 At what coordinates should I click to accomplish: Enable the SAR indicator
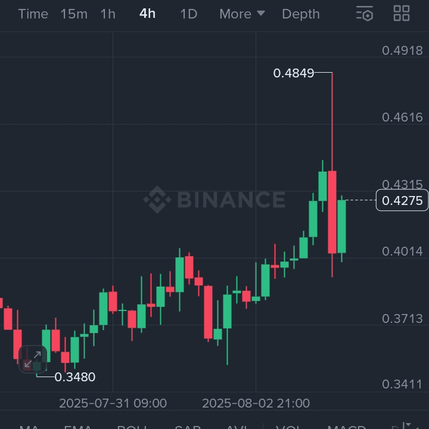coord(187,426)
